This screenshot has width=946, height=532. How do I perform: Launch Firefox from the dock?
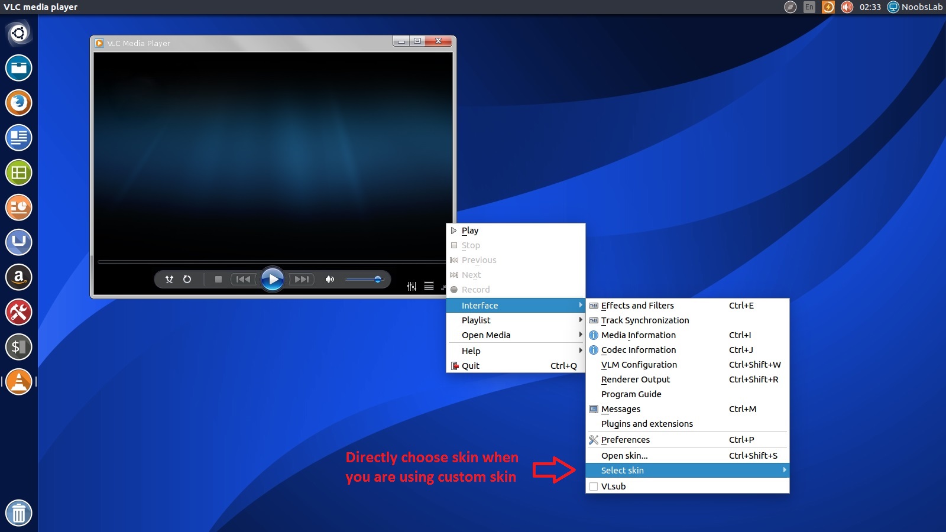tap(19, 103)
